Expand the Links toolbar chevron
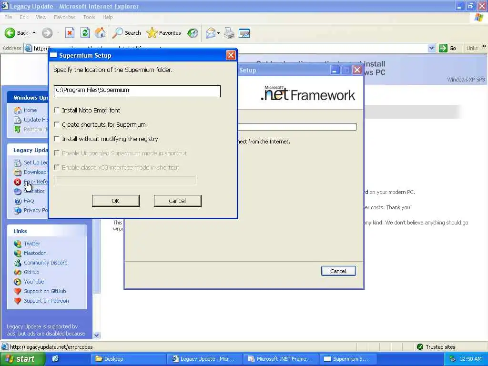The height and width of the screenshot is (366, 488). pos(484,46)
